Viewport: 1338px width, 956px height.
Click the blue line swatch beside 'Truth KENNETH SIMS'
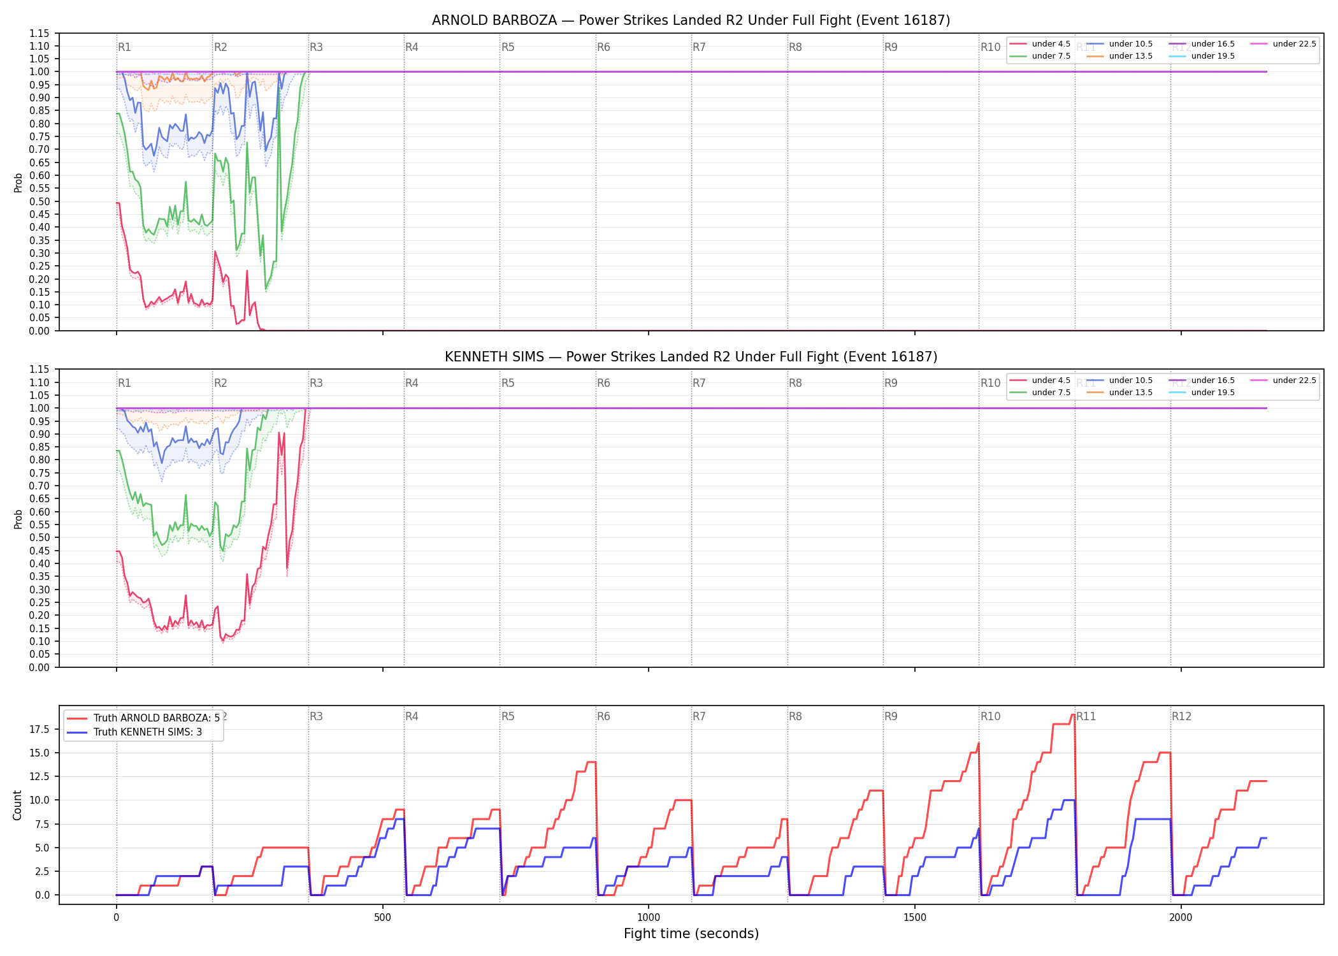[77, 732]
